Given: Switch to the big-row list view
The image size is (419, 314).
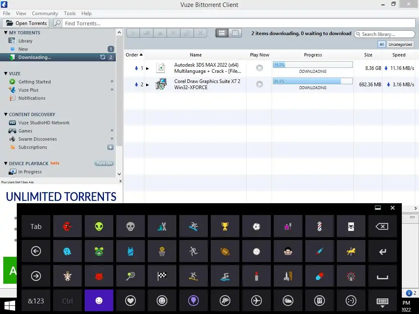Looking at the screenshot, I should (x=222, y=33).
